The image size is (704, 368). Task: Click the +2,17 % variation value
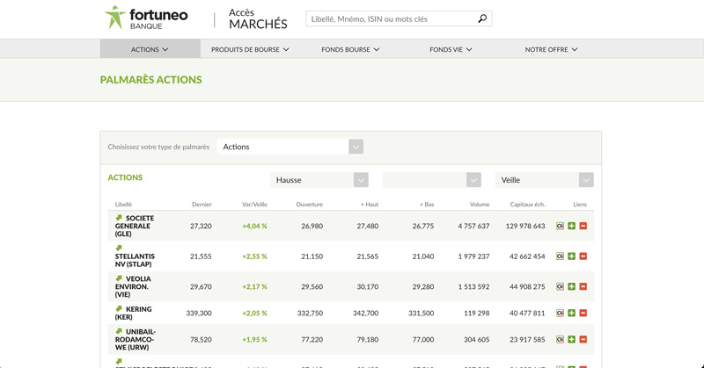coord(254,286)
